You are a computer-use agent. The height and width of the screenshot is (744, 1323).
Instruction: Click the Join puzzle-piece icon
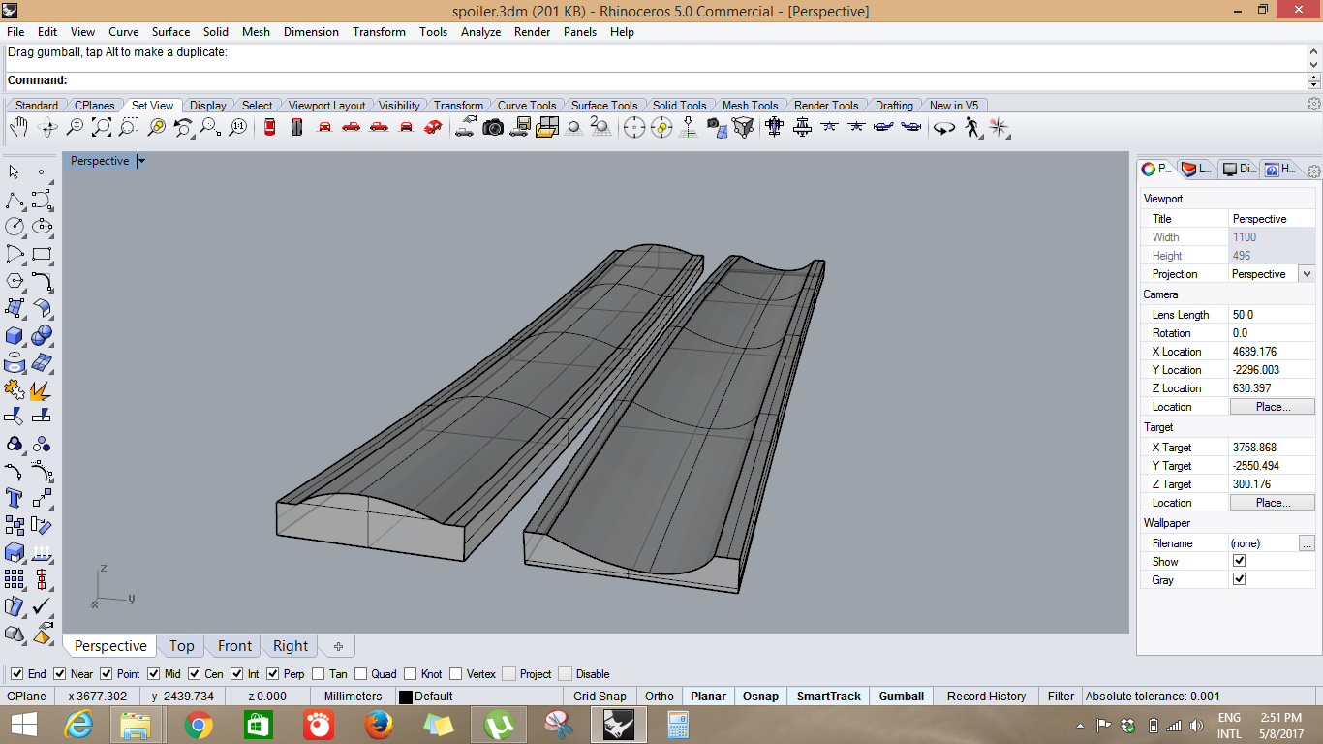pos(15,389)
